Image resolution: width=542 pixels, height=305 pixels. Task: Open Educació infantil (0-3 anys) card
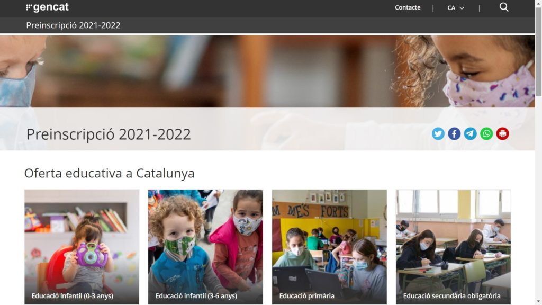coord(82,247)
